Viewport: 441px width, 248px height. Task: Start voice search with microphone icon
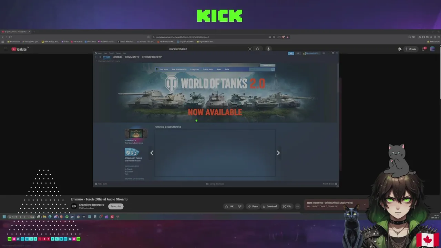pos(268,49)
